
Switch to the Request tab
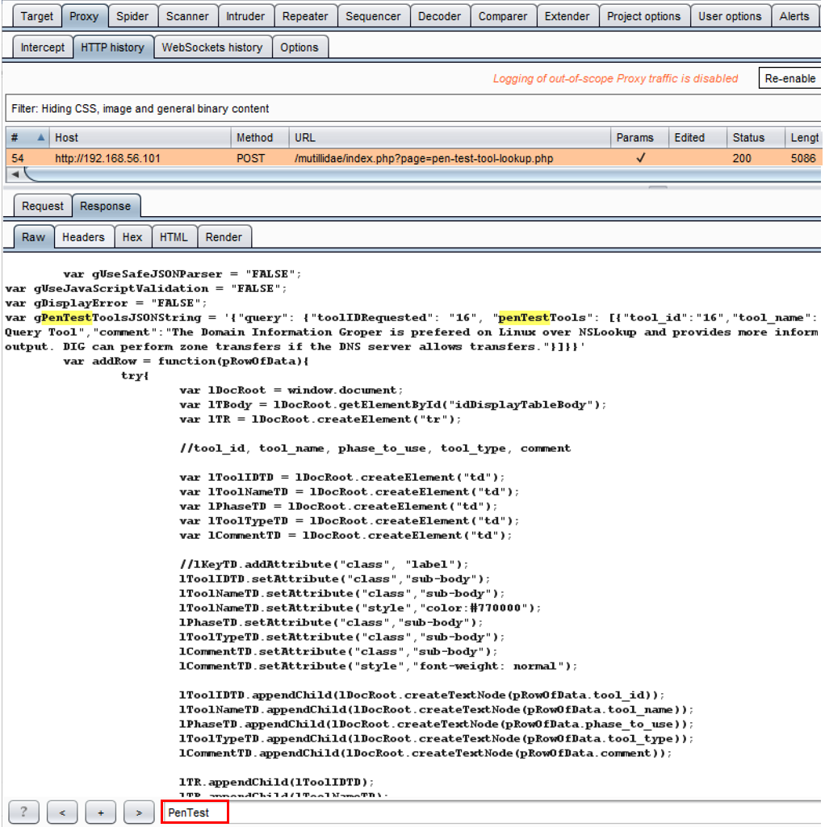[43, 206]
